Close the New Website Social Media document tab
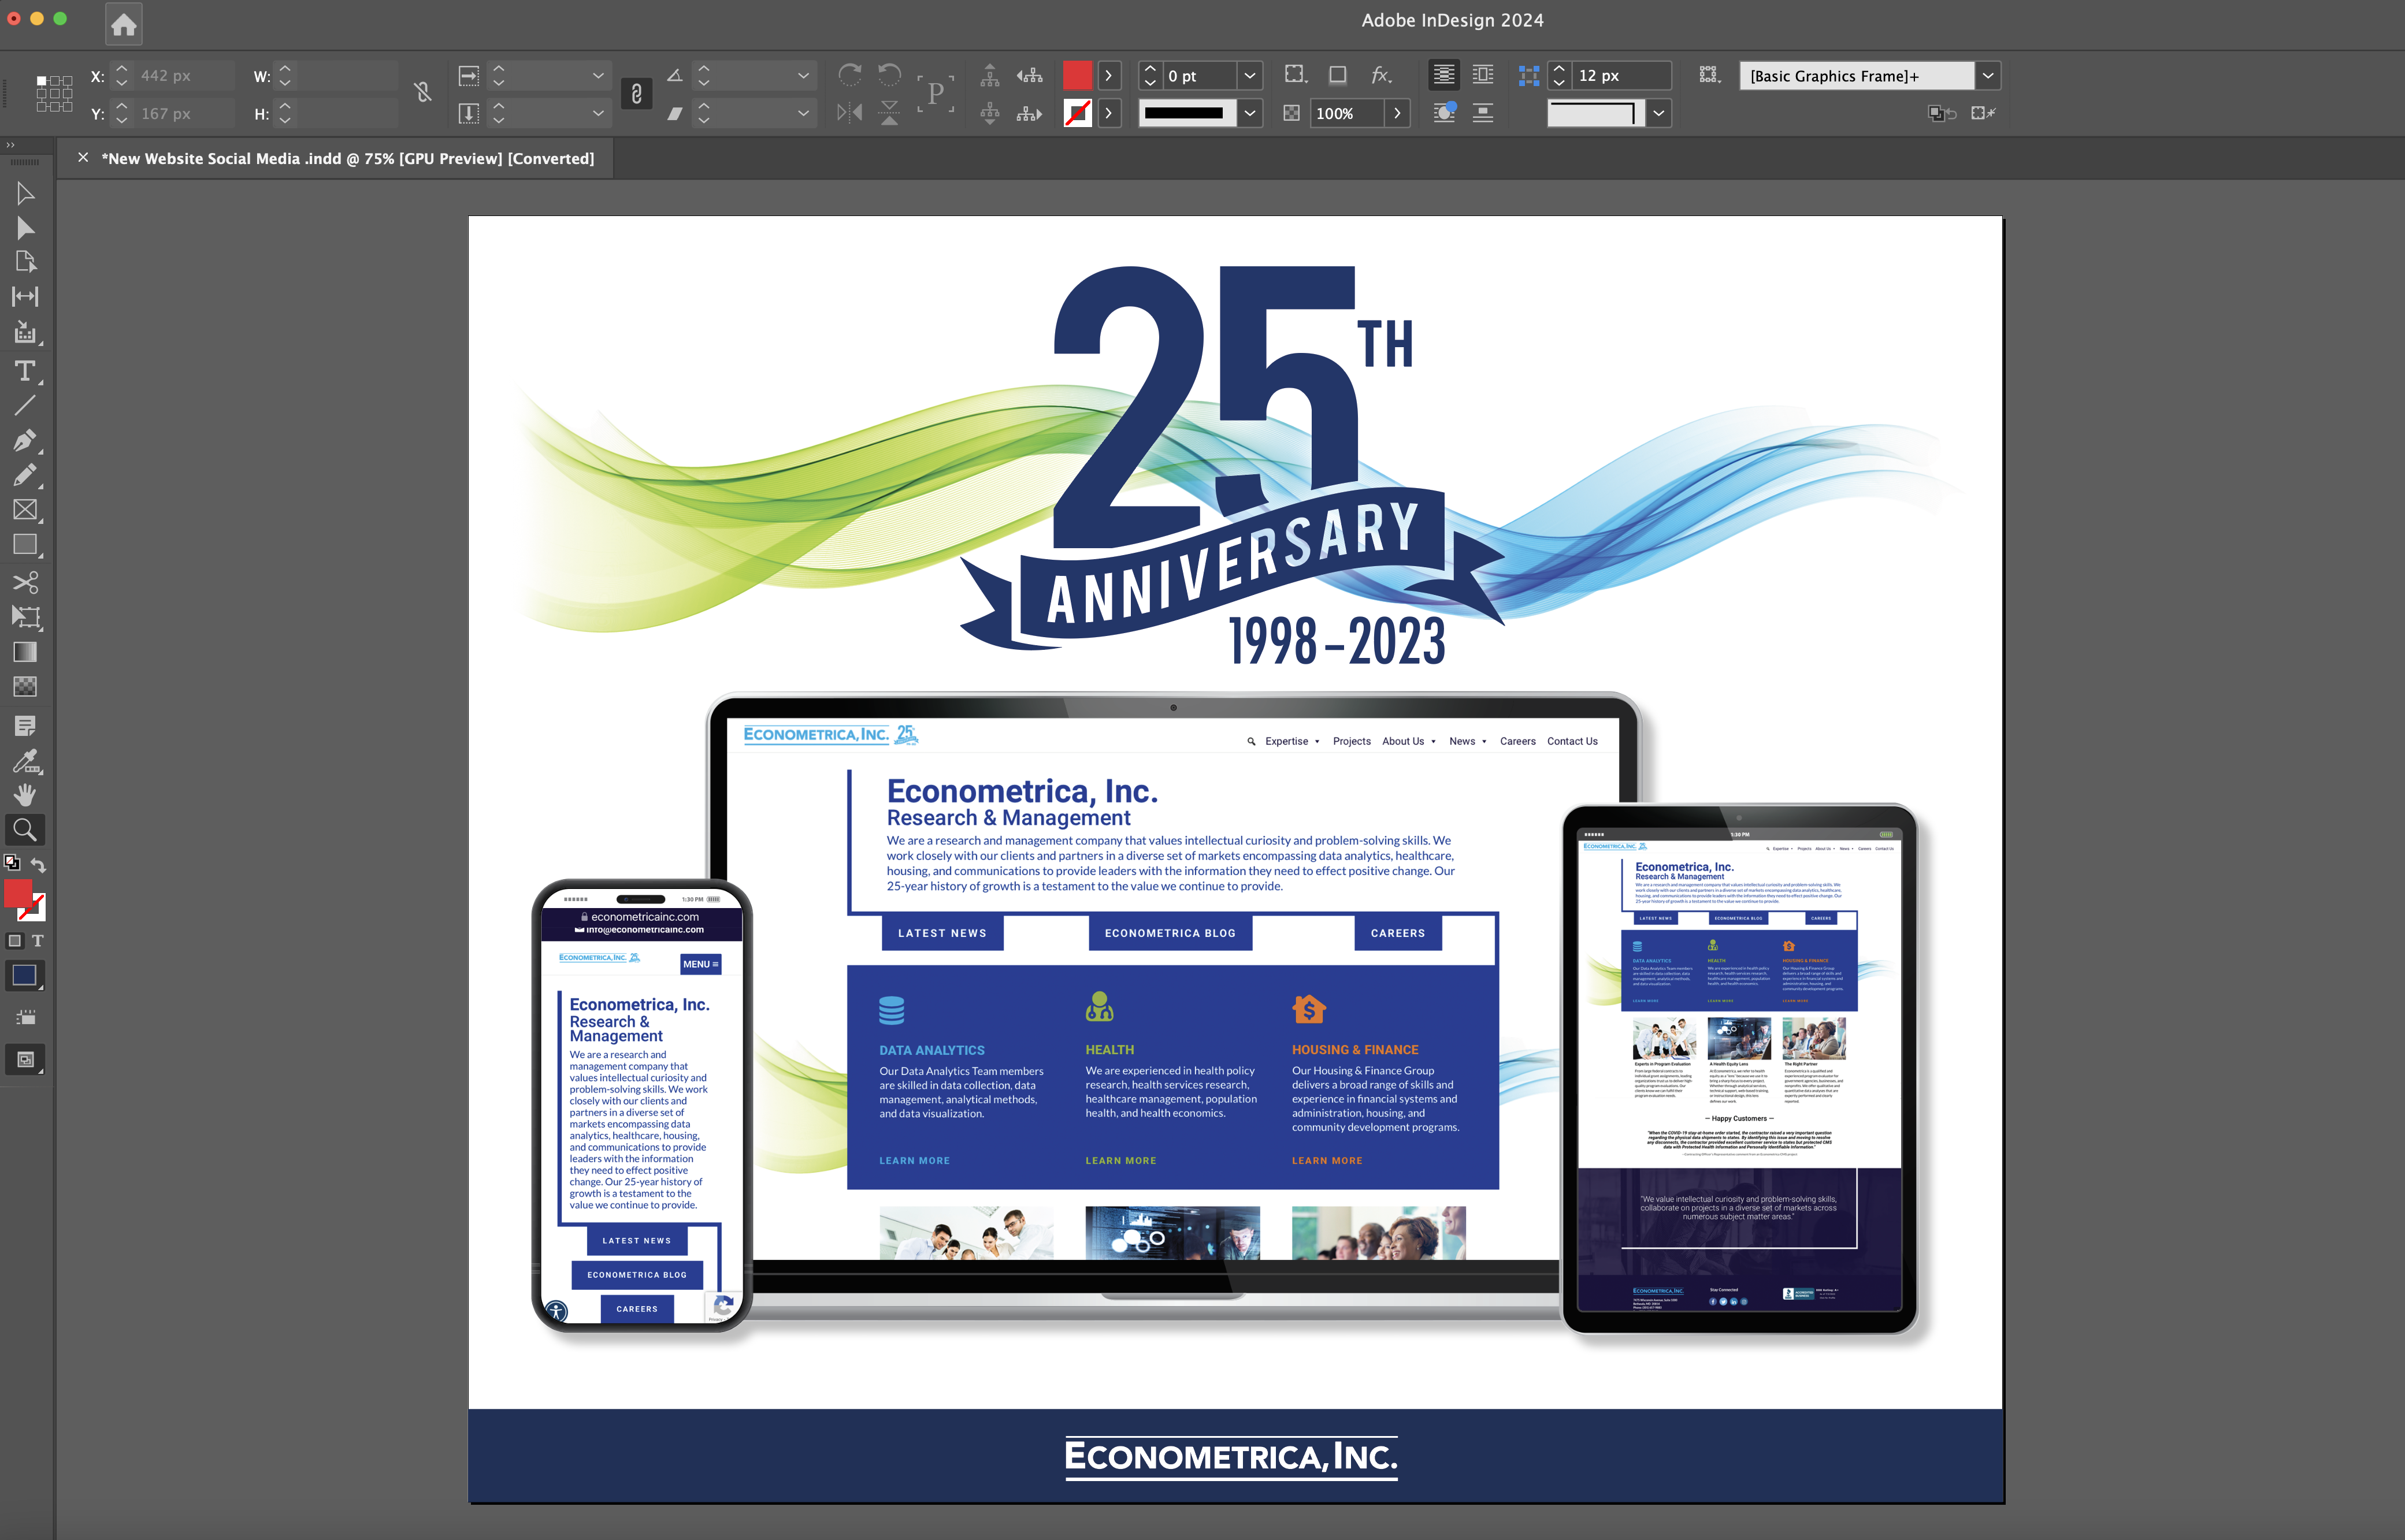The height and width of the screenshot is (1540, 2405). pos(83,157)
